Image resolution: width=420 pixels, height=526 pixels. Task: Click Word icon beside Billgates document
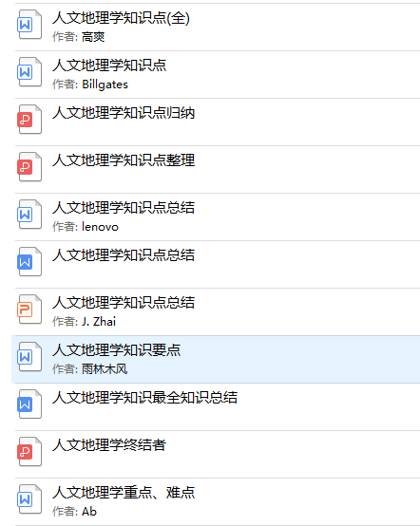coord(29,72)
